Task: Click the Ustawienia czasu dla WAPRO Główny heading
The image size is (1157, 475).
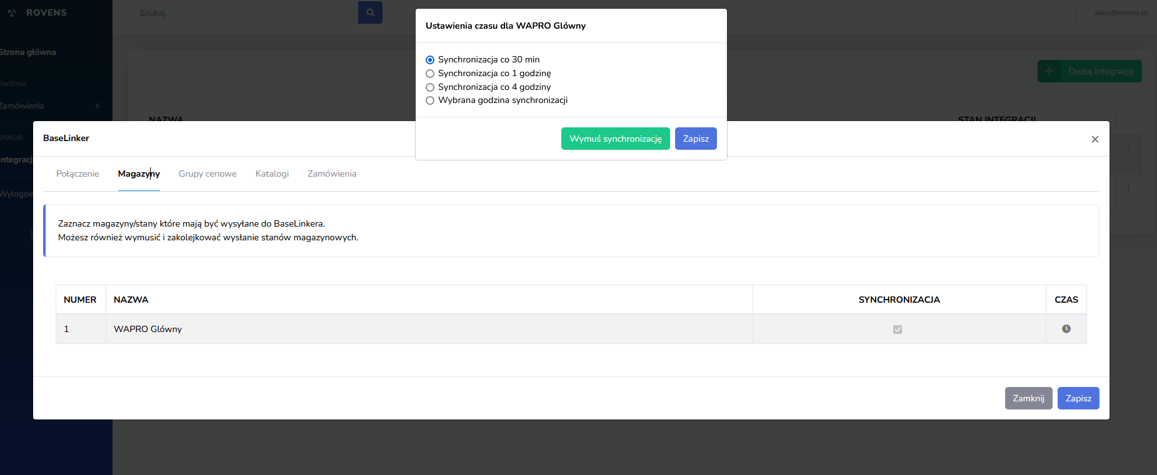Action: point(506,26)
